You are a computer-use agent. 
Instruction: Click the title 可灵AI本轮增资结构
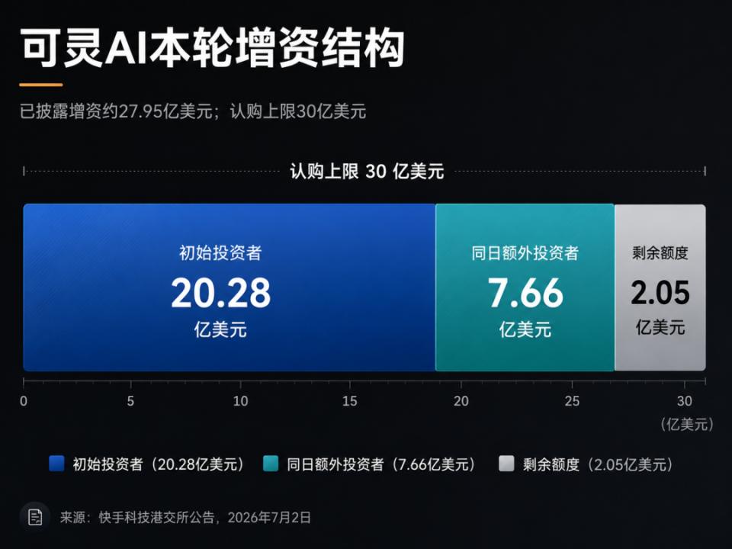tap(213, 49)
